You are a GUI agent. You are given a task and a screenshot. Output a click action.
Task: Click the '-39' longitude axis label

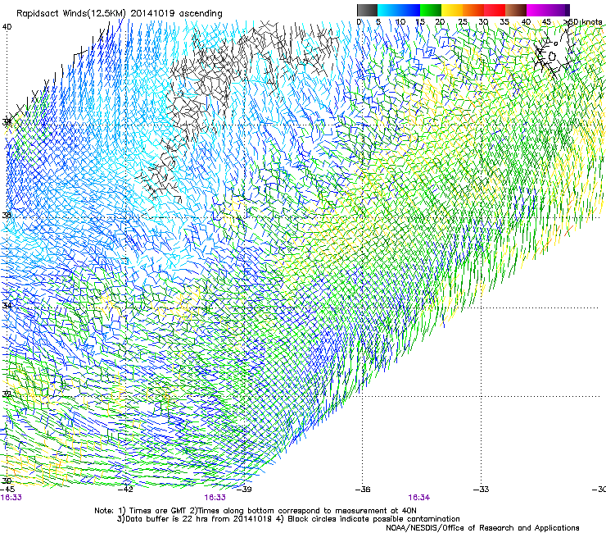pyautogui.click(x=244, y=490)
